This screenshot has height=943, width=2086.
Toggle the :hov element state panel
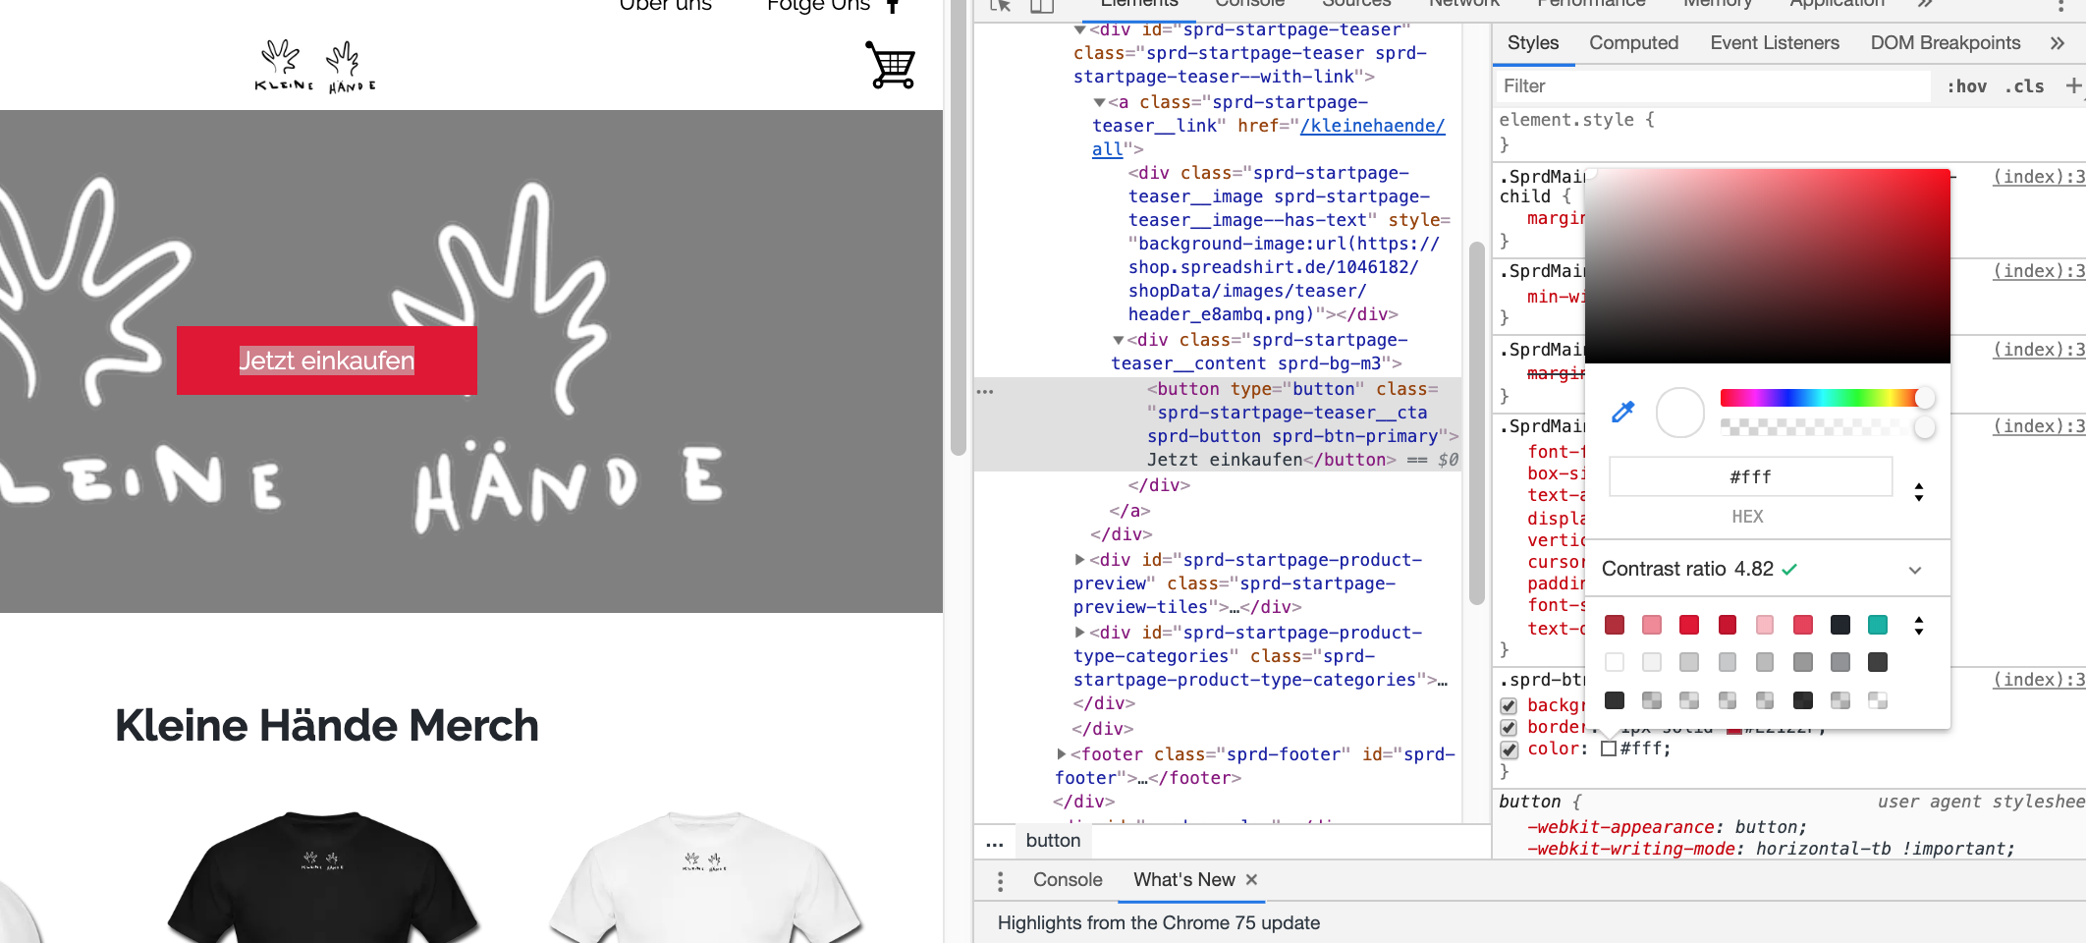(x=1966, y=86)
